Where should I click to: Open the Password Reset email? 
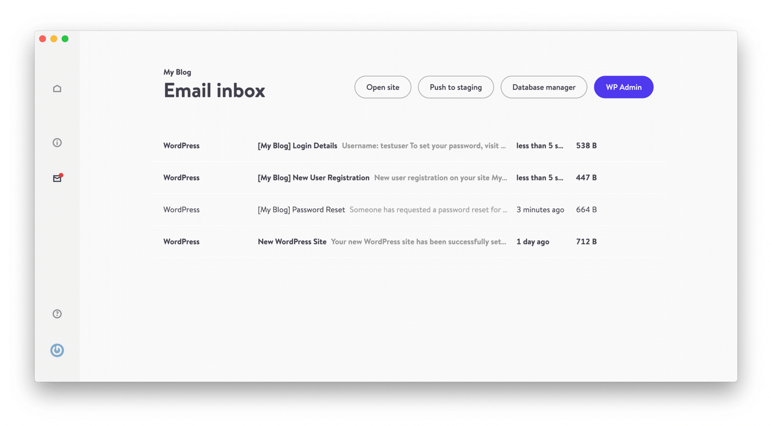(408, 209)
